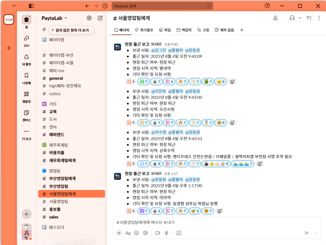Open huddle options dropdown arrow
Image resolution: width=326 pixels, height=245 pixels.
point(300,18)
